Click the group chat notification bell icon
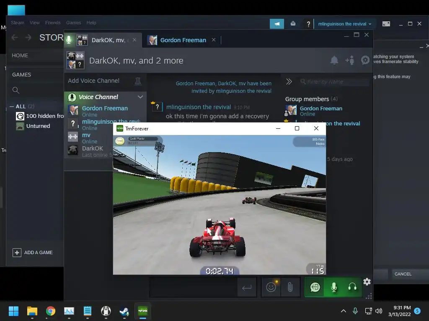The width and height of the screenshot is (429, 321). click(334, 60)
